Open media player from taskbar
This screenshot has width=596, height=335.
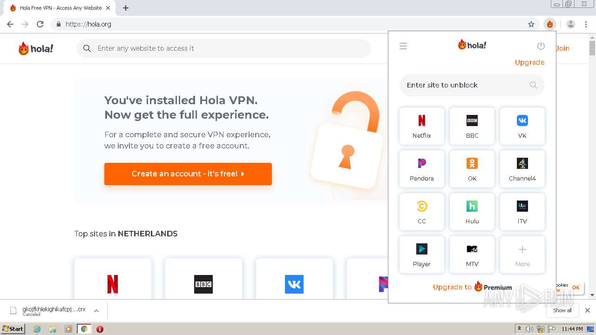pyautogui.click(x=68, y=329)
